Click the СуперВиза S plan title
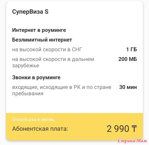Image resolution: width=149 pixels, height=145 pixels. 30,12
